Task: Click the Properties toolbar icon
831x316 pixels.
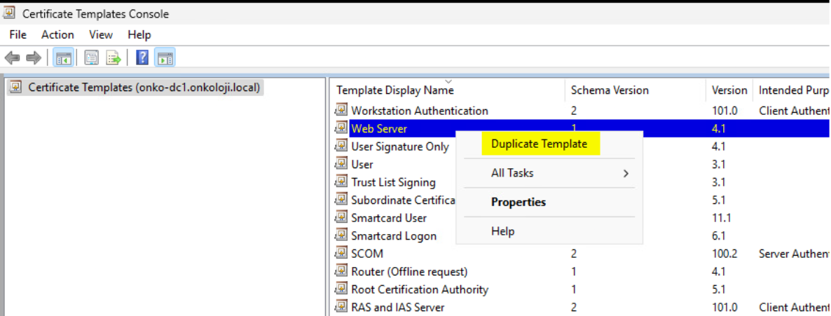Action: tap(92, 57)
